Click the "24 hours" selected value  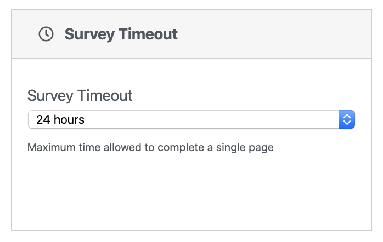pos(60,119)
